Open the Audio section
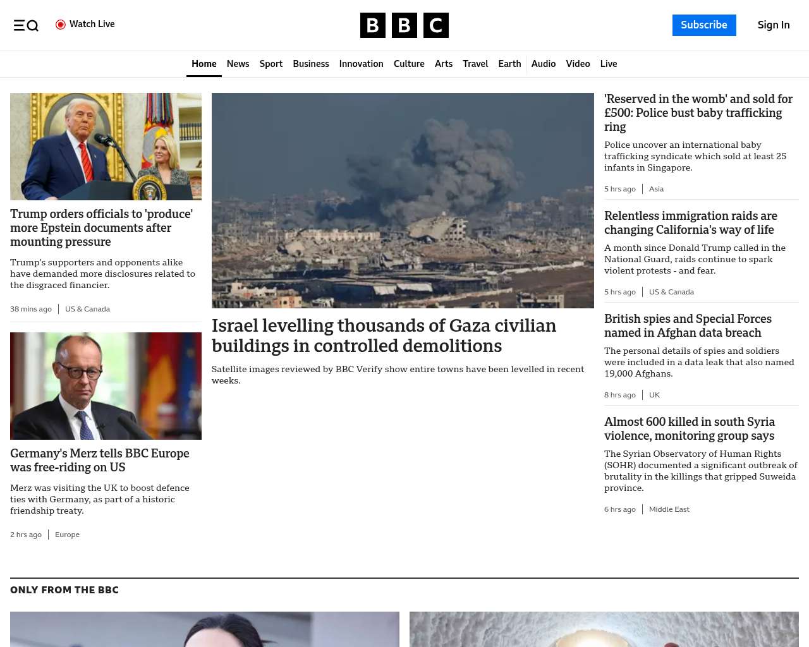This screenshot has height=647, width=809. [544, 64]
